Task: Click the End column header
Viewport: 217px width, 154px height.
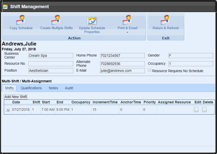Action: [x=60, y=102]
